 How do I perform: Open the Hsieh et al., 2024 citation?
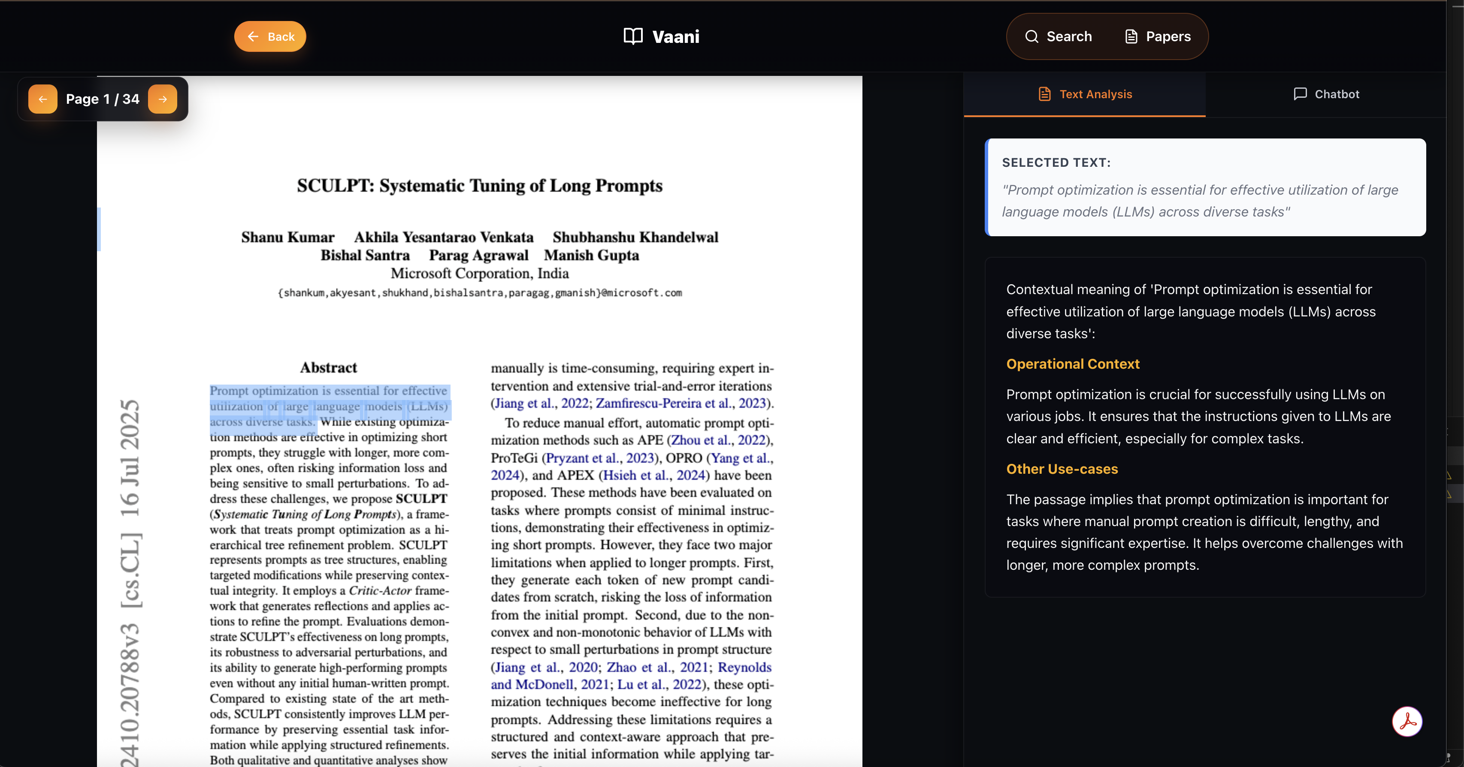pos(653,475)
